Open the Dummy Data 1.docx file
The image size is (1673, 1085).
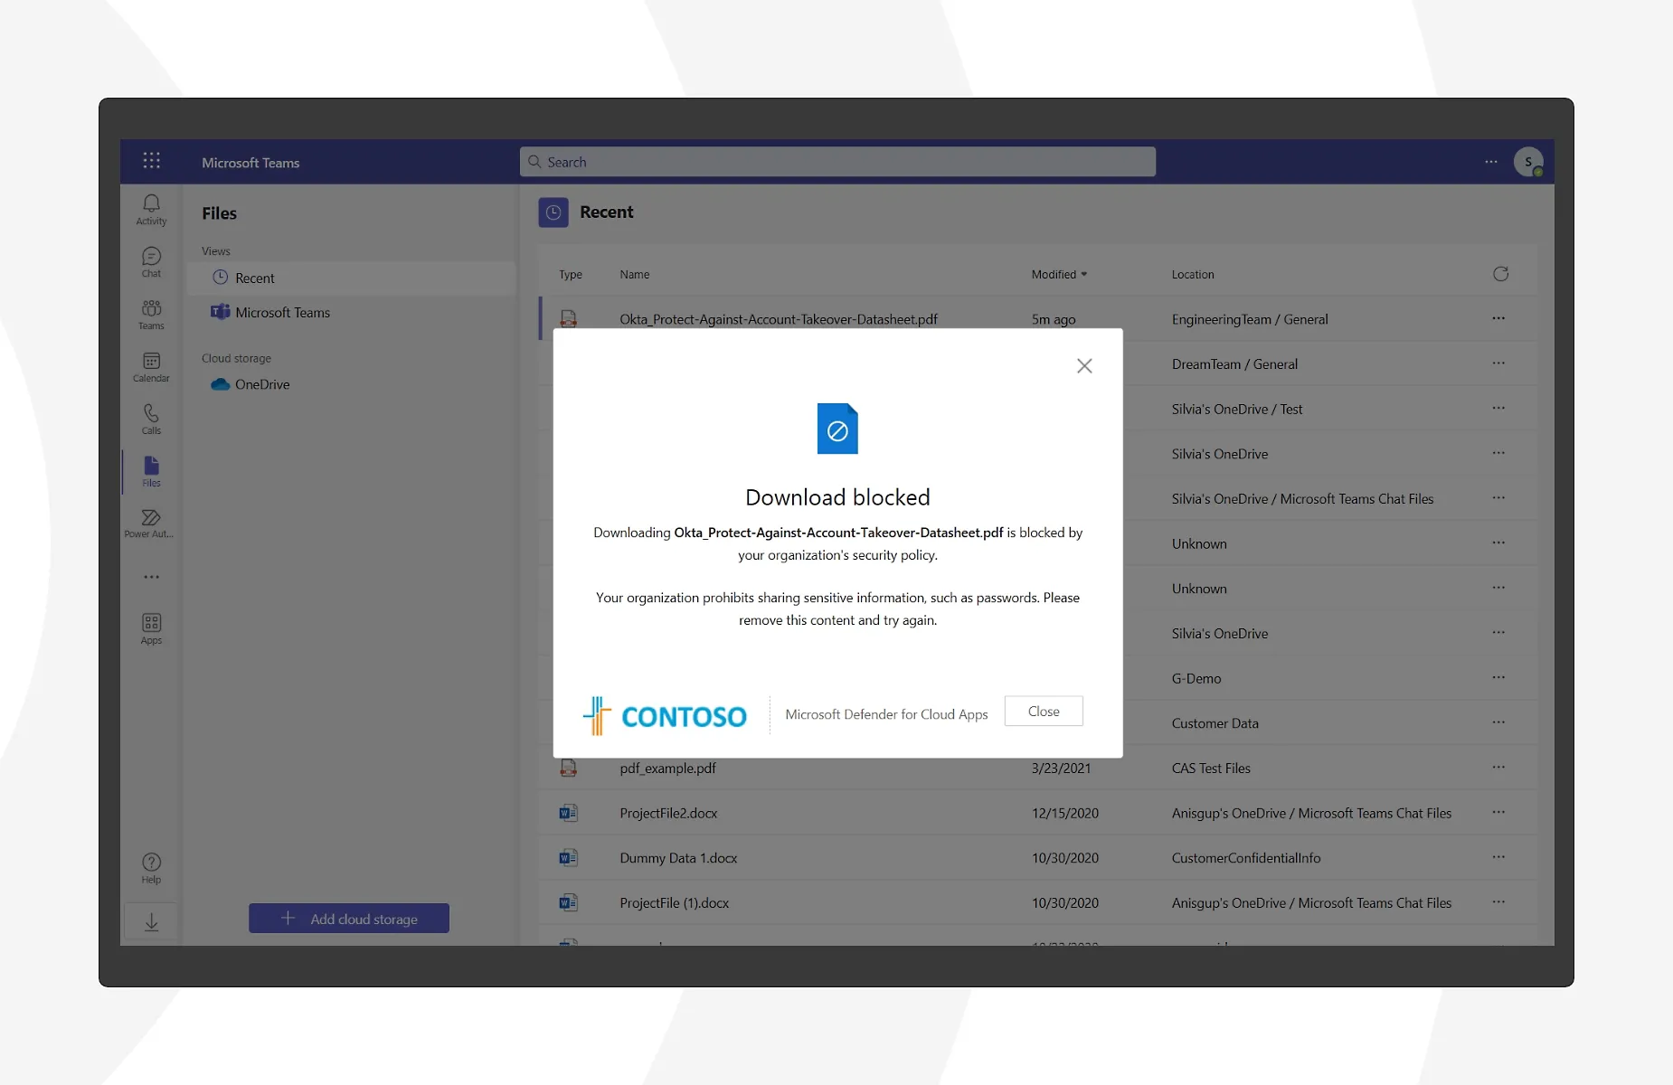coord(678,858)
